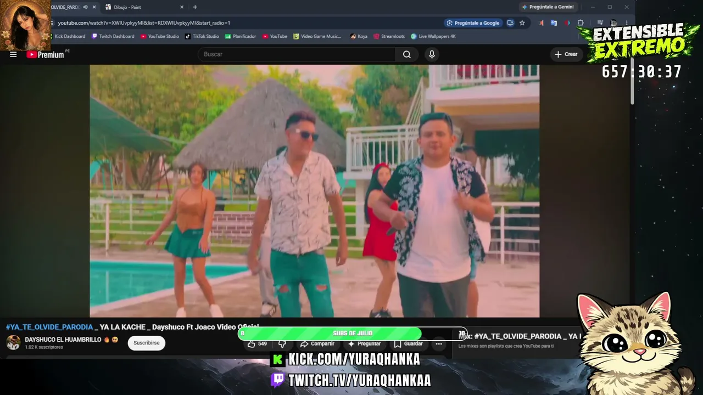This screenshot has width=703, height=395.
Task: Open the Koya bookmark
Action: pyautogui.click(x=359, y=37)
